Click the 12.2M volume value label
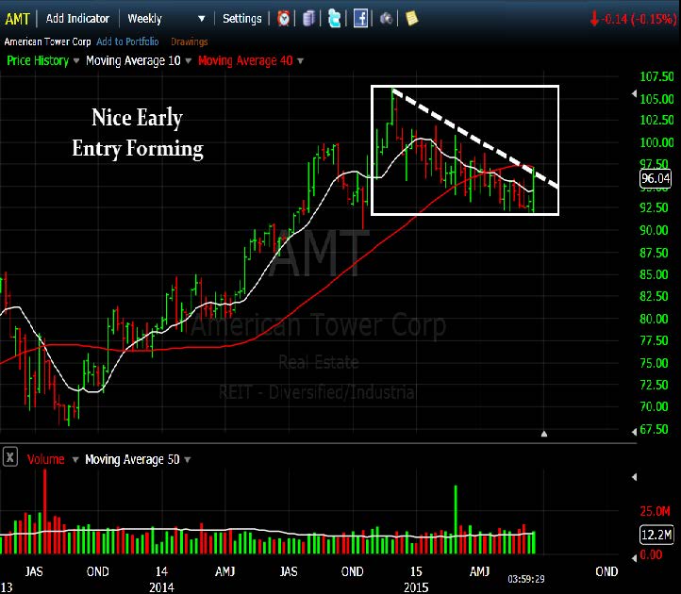Image resolution: width=681 pixels, height=594 pixels. point(656,535)
